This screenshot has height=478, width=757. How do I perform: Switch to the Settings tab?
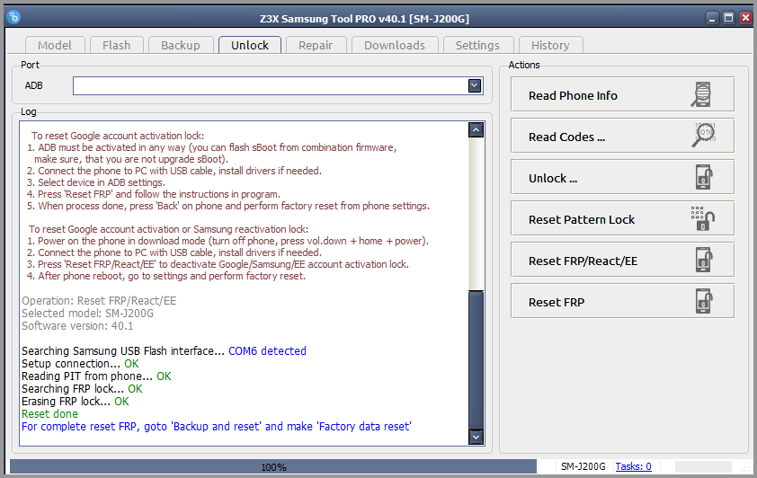(x=477, y=45)
